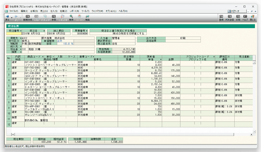
Task: Click the 進む forward arrow icon
Action: tap(16, 16)
